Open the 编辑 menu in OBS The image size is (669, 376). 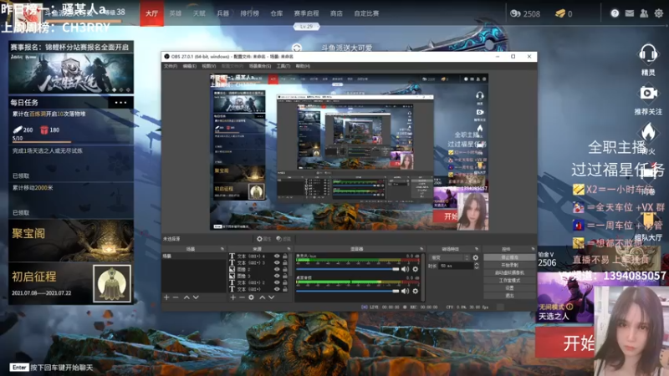190,66
